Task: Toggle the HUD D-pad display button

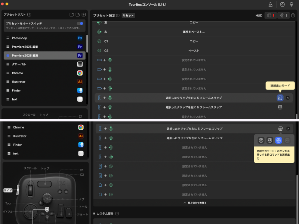Action: coord(283,15)
